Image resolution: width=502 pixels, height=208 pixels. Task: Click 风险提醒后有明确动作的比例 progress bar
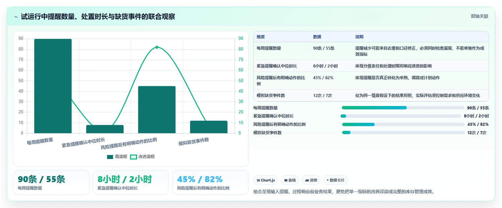pos(403,124)
